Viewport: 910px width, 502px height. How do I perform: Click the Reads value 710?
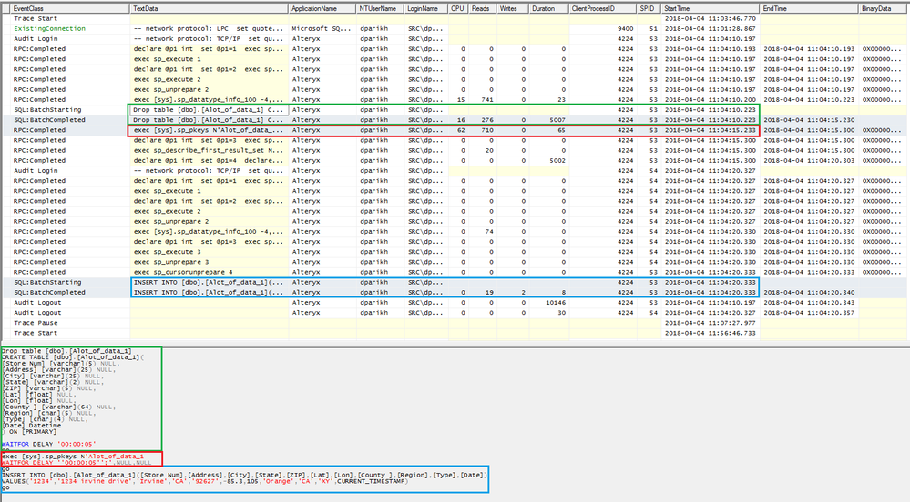(487, 130)
